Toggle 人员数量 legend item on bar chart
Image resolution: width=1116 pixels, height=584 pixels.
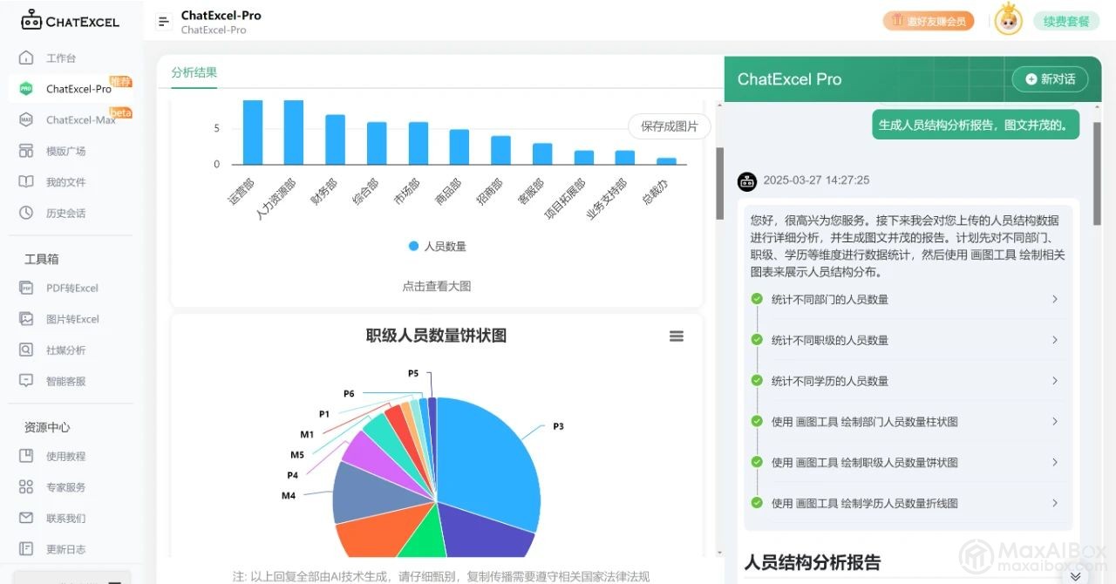438,247
